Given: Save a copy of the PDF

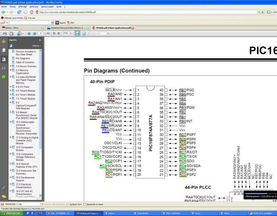Looking at the screenshot, I should 11,34.
